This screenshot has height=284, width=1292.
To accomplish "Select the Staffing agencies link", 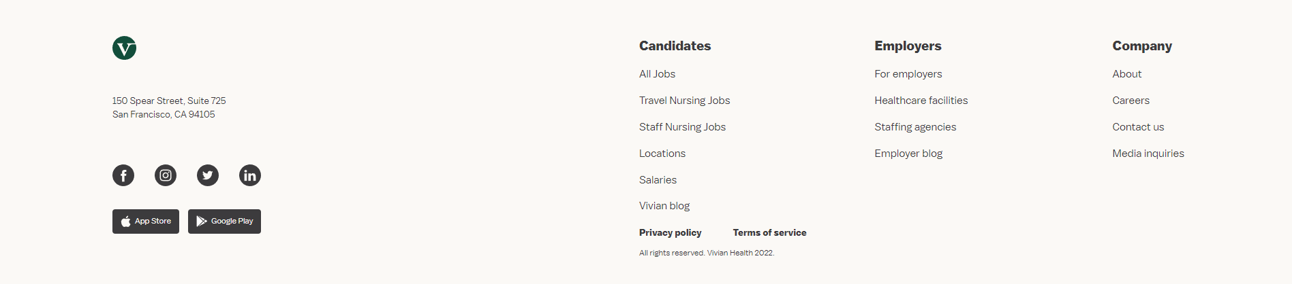I will (915, 127).
